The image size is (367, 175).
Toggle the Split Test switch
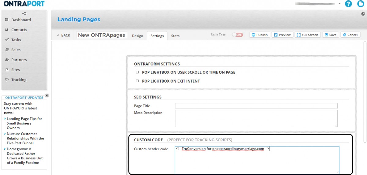[237, 35]
